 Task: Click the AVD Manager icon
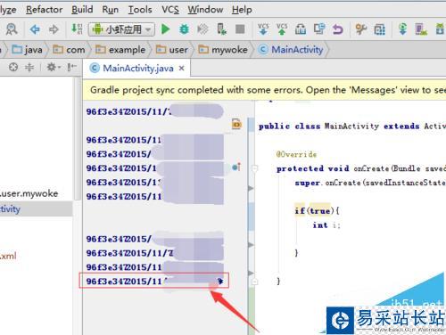coord(421,29)
